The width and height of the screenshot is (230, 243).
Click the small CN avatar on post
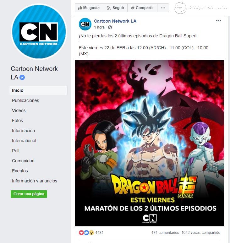pyautogui.click(x=85, y=24)
